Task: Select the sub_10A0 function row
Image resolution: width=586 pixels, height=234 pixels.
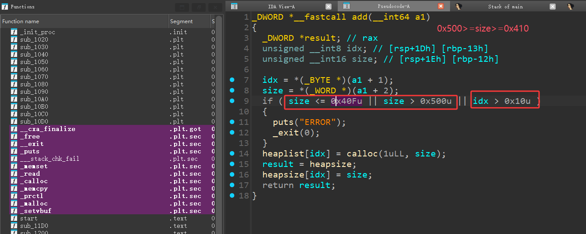Action: point(108,99)
